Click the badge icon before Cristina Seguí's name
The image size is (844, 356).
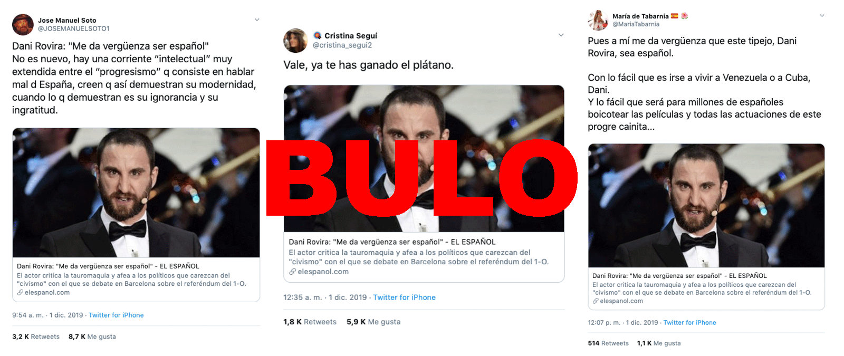pyautogui.click(x=318, y=35)
